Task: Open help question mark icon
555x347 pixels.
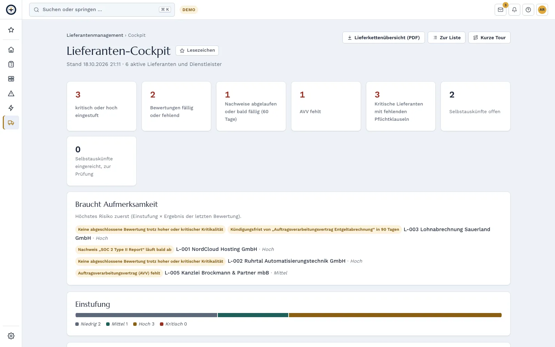Action: tap(528, 10)
